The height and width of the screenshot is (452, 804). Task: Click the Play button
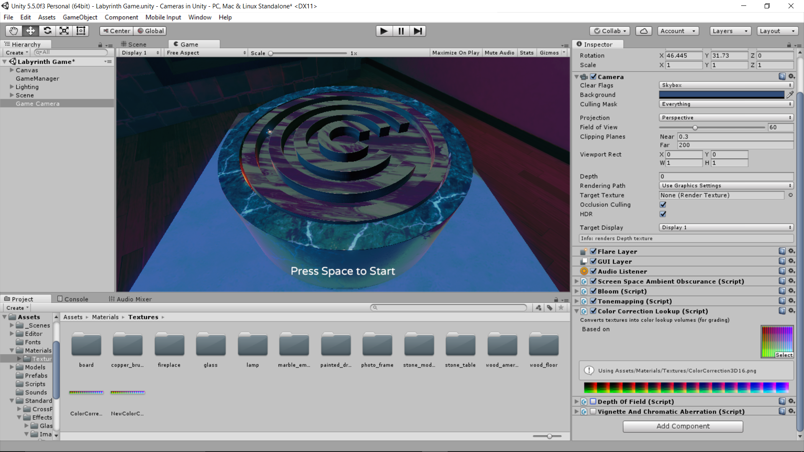pyautogui.click(x=384, y=31)
